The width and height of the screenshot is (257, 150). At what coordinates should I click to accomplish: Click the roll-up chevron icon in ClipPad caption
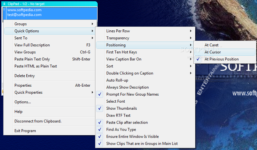pos(4,4)
